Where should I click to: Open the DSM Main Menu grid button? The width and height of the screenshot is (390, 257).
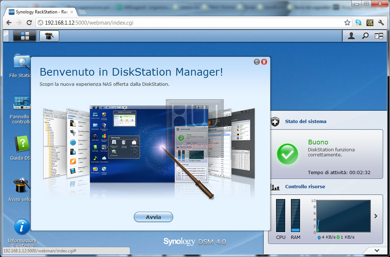[25, 36]
